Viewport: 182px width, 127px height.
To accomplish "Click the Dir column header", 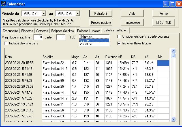I will (x=160, y=57).
